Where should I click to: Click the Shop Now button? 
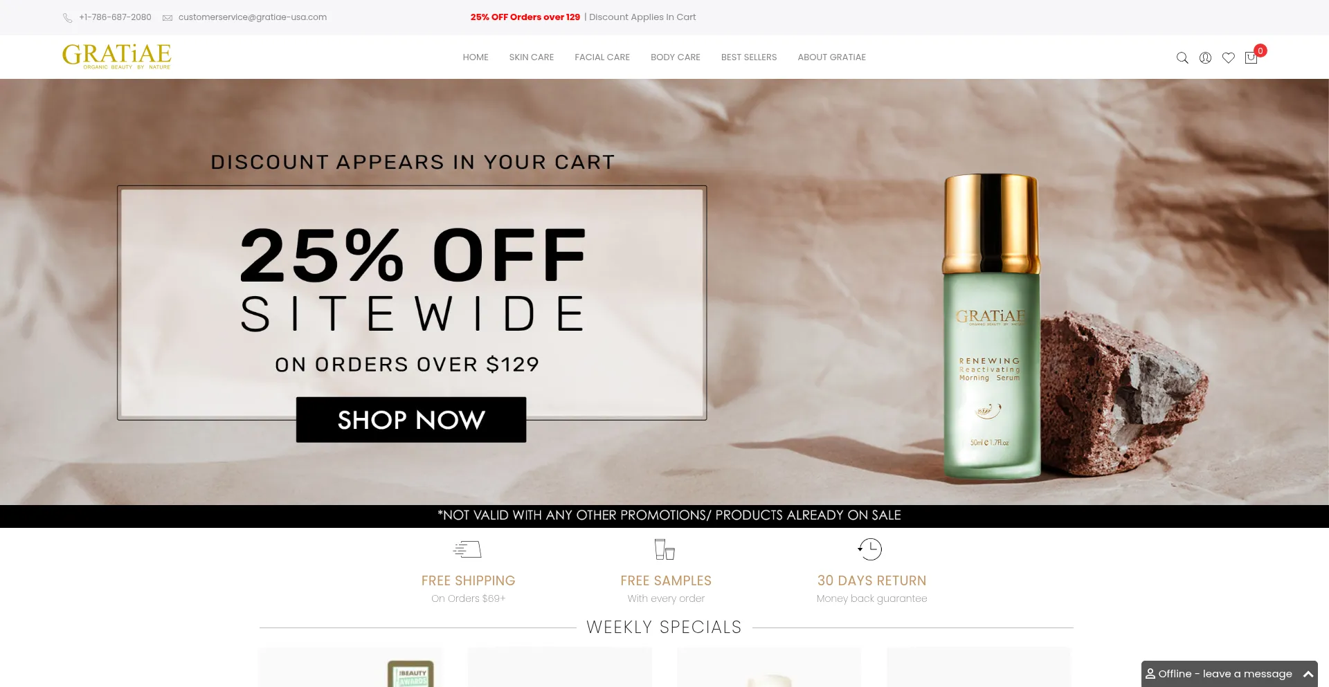411,420
